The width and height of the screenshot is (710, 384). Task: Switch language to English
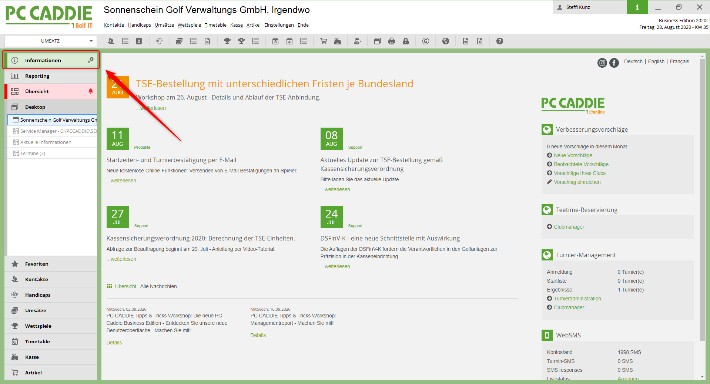point(656,61)
